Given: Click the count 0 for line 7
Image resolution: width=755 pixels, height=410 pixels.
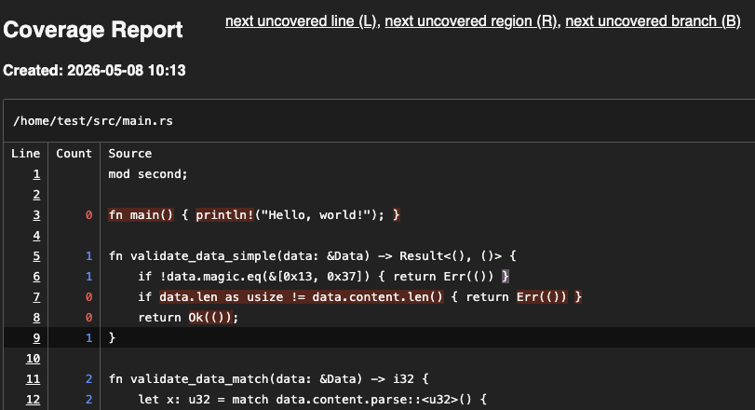Looking at the screenshot, I should tap(88, 296).
